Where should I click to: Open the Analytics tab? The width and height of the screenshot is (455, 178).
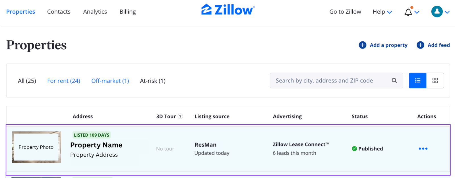(95, 12)
